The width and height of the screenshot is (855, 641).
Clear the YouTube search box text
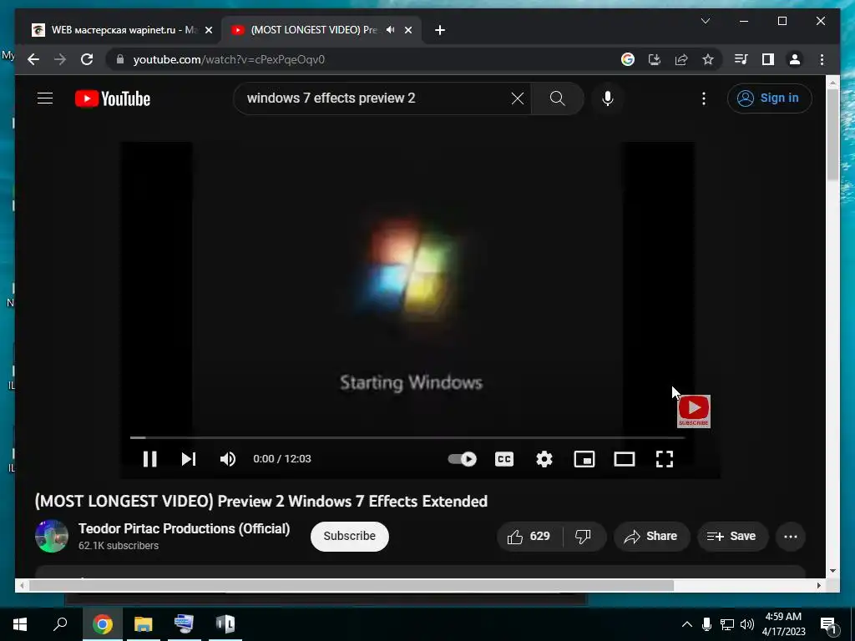pyautogui.click(x=518, y=98)
